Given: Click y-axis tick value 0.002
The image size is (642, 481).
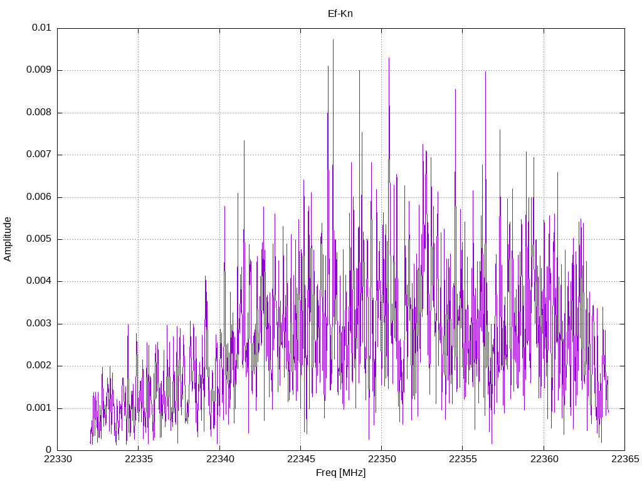Looking at the screenshot, I should [x=39, y=366].
